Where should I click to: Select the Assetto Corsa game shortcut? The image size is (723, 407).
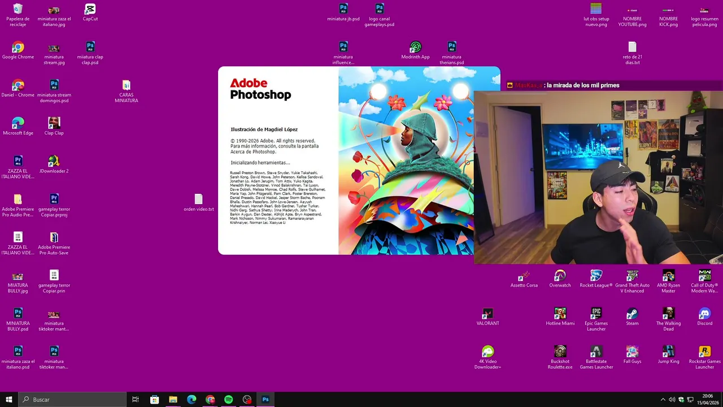coord(524,279)
